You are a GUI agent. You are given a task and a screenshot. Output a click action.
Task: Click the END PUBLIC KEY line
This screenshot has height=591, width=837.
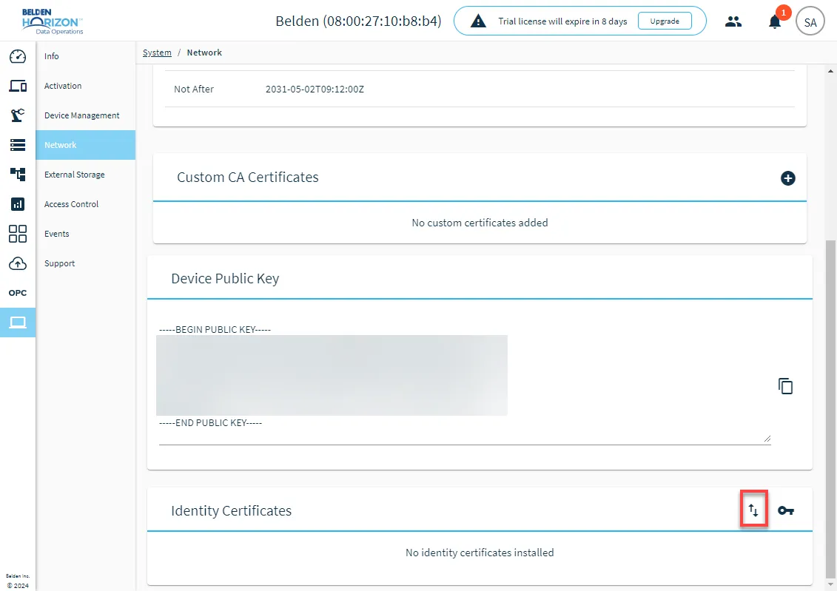point(210,423)
